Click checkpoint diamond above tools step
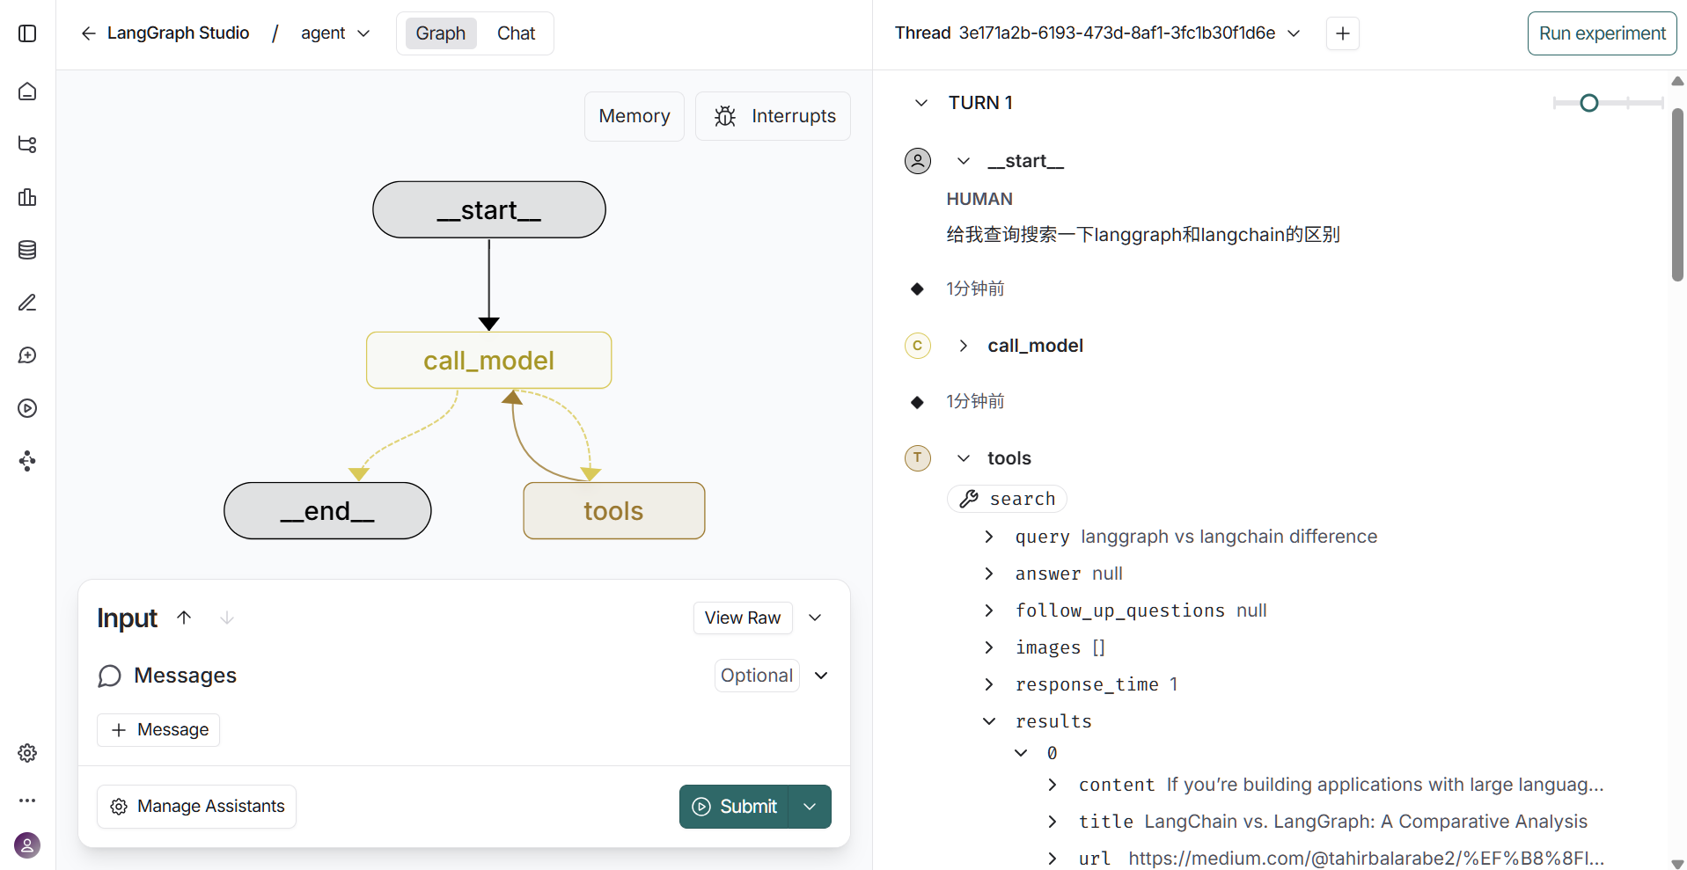The image size is (1687, 870). click(917, 402)
